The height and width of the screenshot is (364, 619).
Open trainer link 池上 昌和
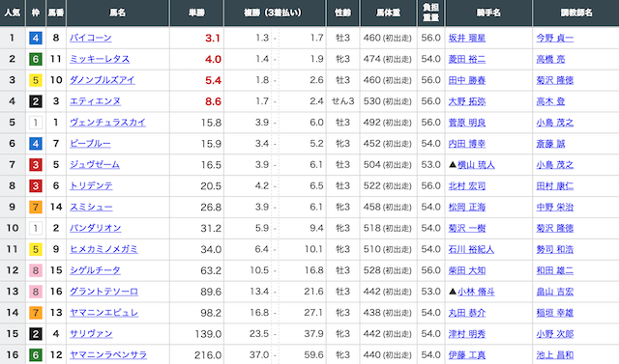[x=554, y=355]
